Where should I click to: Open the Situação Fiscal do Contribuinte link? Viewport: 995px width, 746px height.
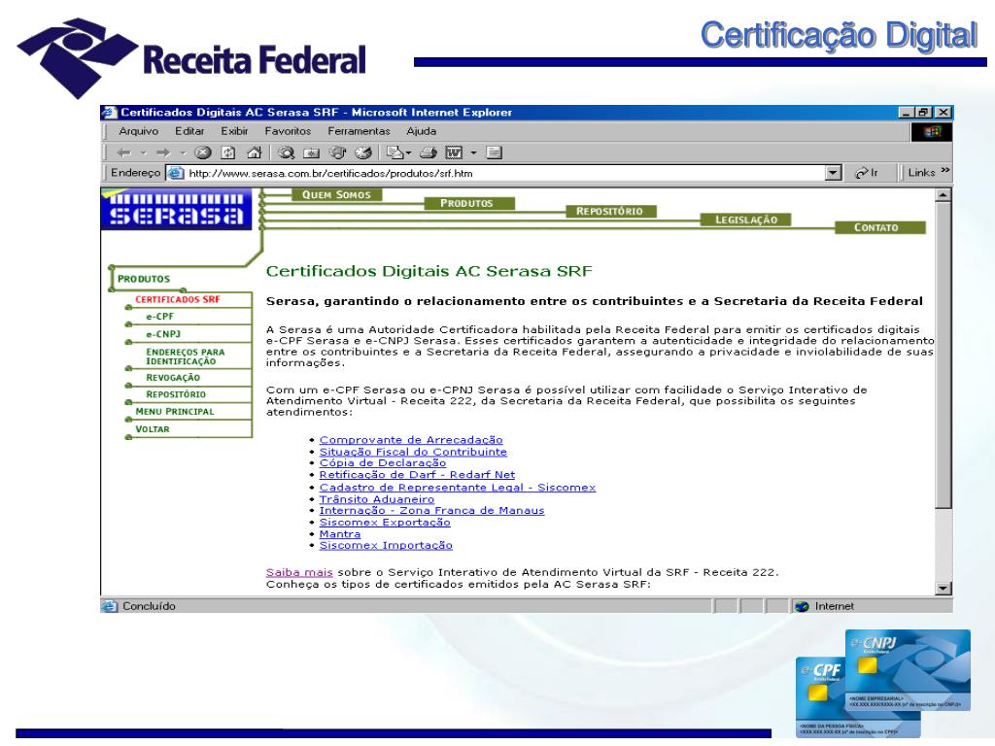413,452
